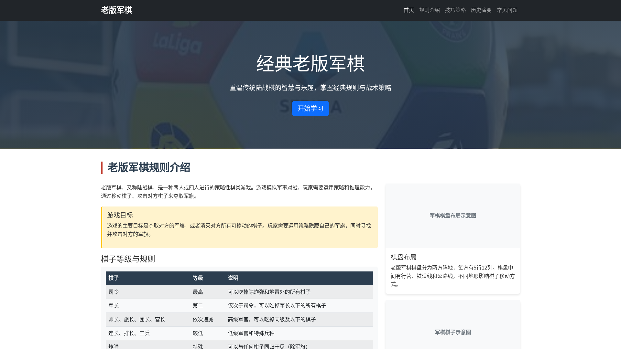Click the 说明 column header
Image resolution: width=621 pixels, height=349 pixels.
[x=299, y=278]
